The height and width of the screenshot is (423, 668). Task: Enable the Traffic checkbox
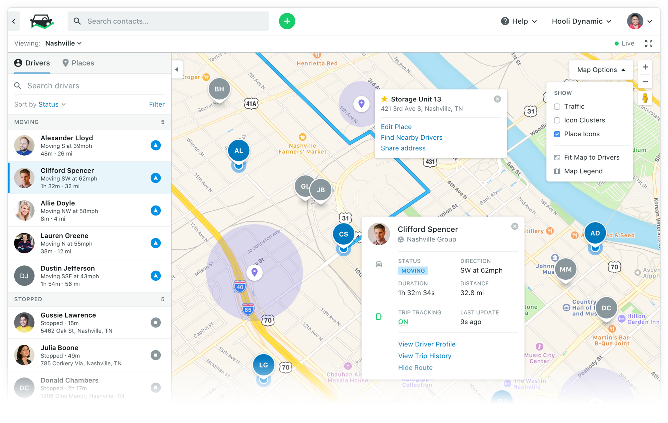(557, 107)
